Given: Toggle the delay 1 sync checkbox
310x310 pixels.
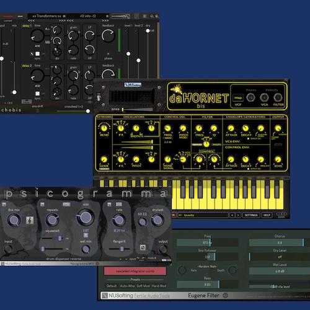Looking at the screenshot, I should (x=37, y=54).
